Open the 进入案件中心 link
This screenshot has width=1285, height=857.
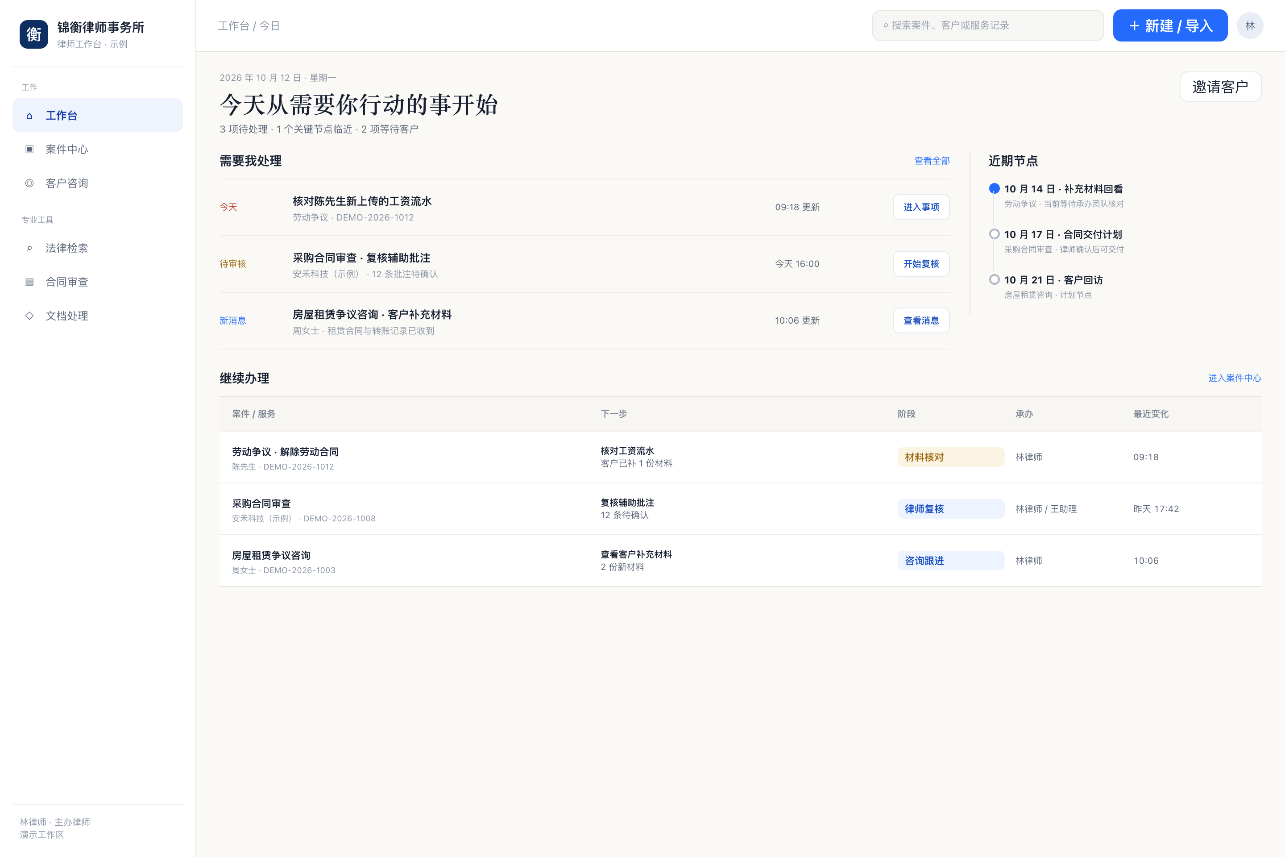(1235, 378)
